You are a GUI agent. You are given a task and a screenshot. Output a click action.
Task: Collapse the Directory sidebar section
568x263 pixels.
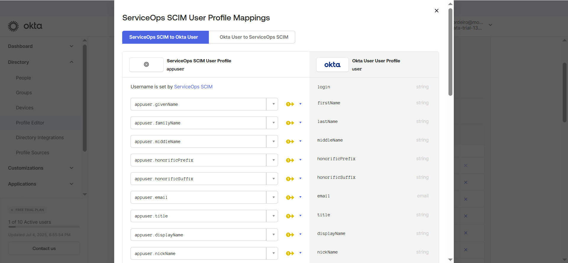pyautogui.click(x=71, y=62)
